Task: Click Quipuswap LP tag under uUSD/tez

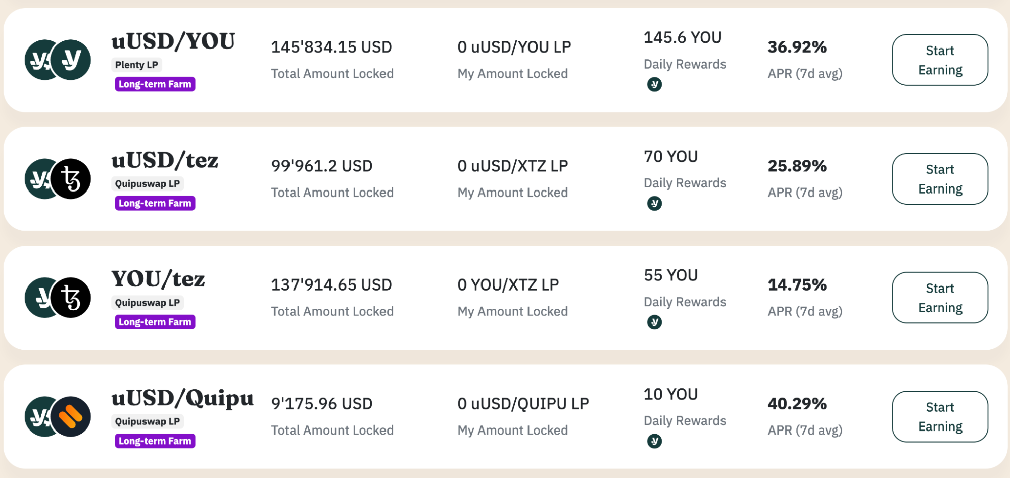Action: [x=147, y=183]
